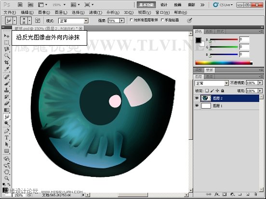The width and height of the screenshot is (266, 199).
Task: Open the layer blend mode dropdown
Action: (226, 83)
